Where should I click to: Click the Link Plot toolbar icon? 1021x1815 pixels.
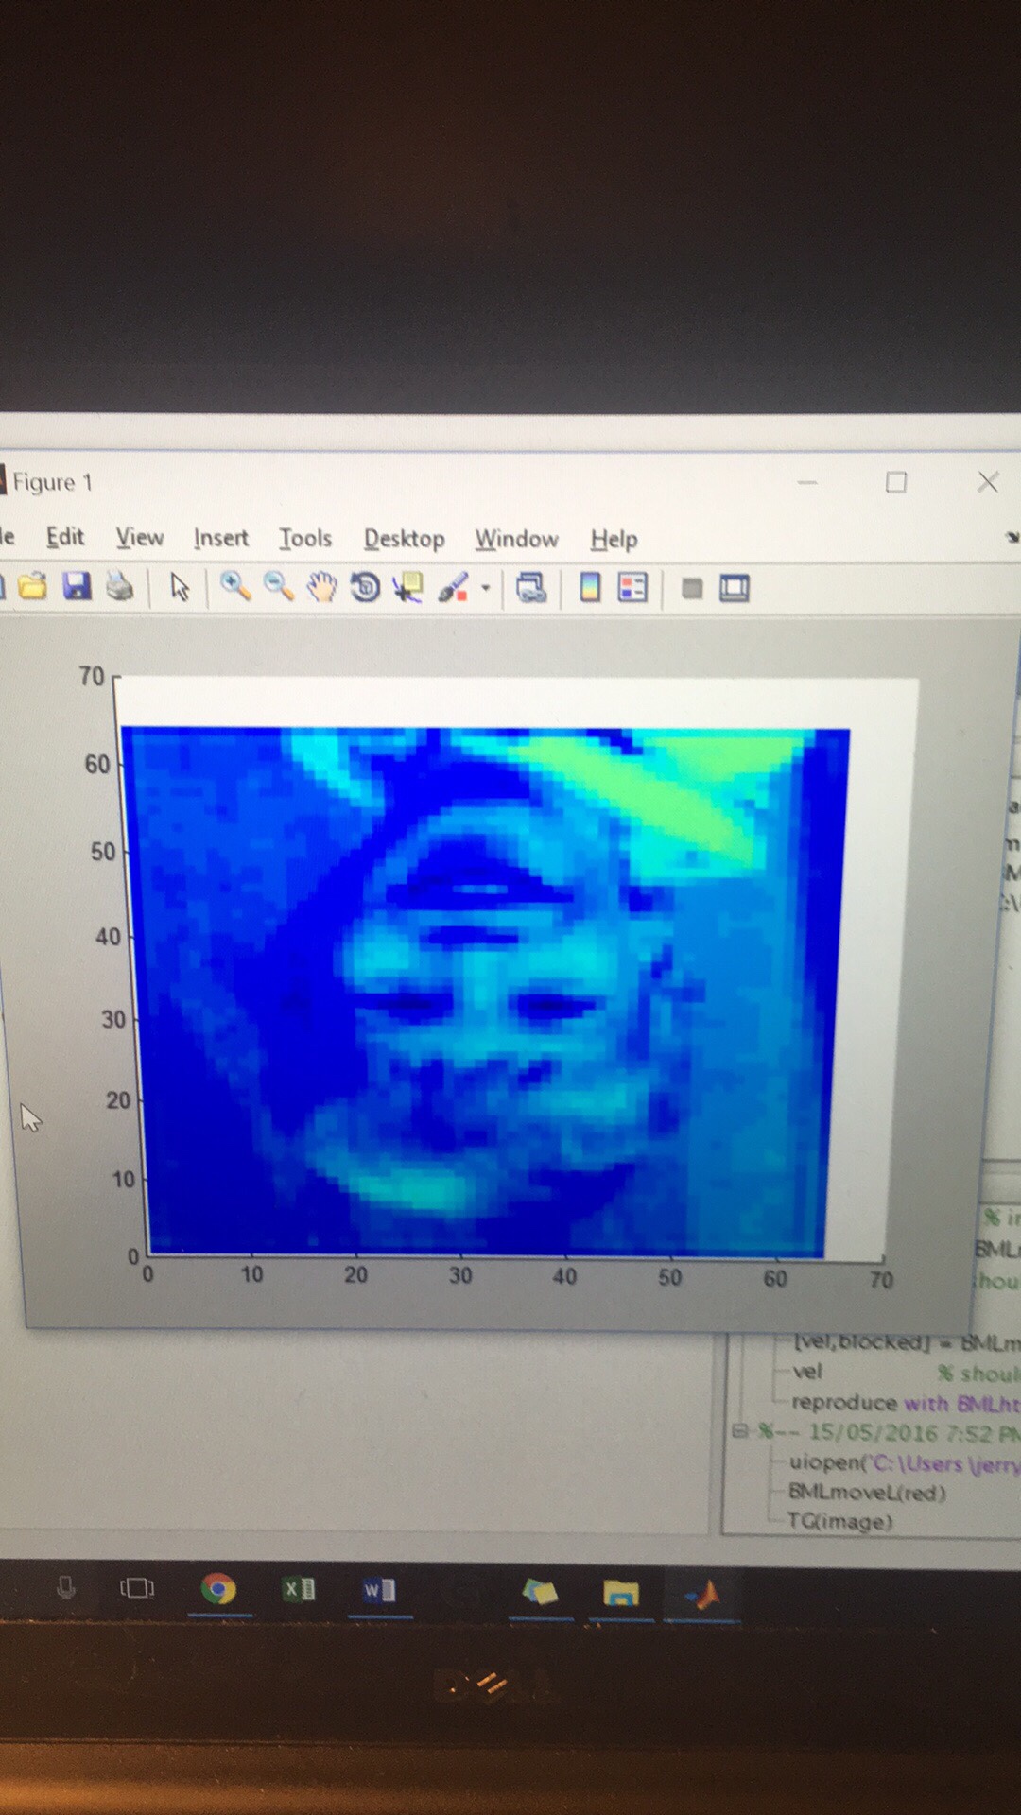click(x=531, y=588)
